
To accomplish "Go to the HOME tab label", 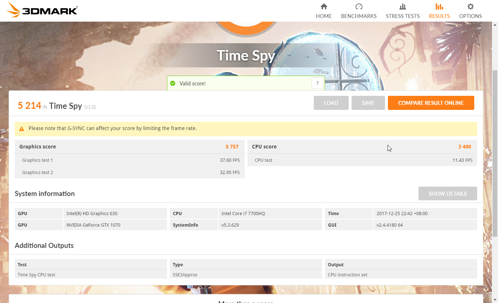I will (324, 16).
